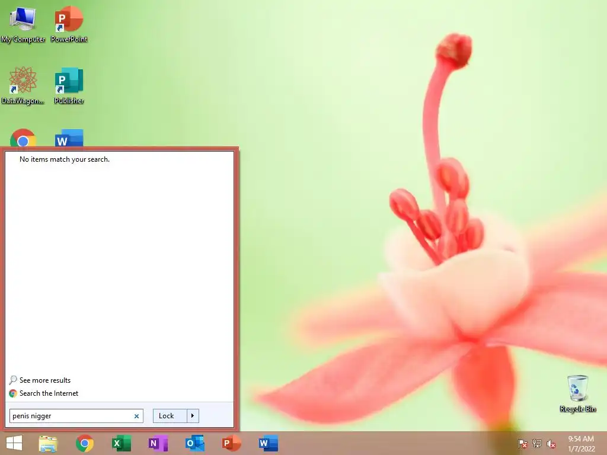Clear the search box with the X
Viewport: 607px width, 455px height.
point(136,416)
